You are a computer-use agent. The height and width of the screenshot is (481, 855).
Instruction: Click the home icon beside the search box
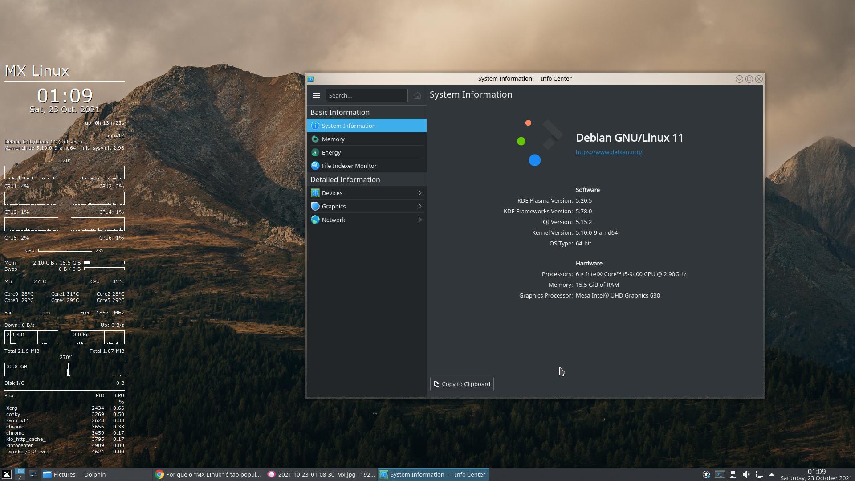[x=417, y=95]
